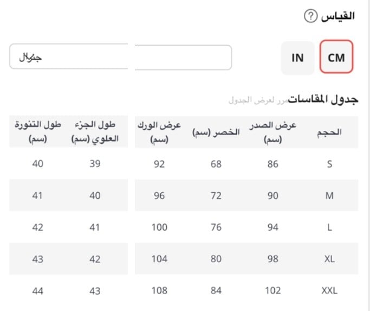Click the chest width value 102
370x311 pixels.
[x=272, y=291]
